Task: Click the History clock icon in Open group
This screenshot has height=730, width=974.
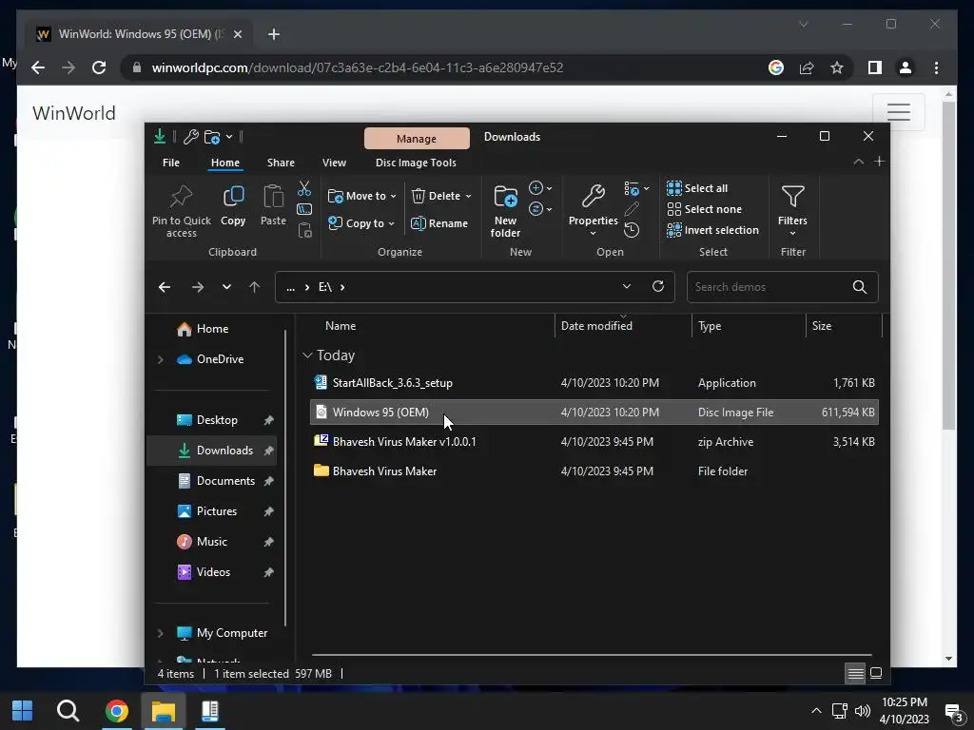Action: (632, 230)
